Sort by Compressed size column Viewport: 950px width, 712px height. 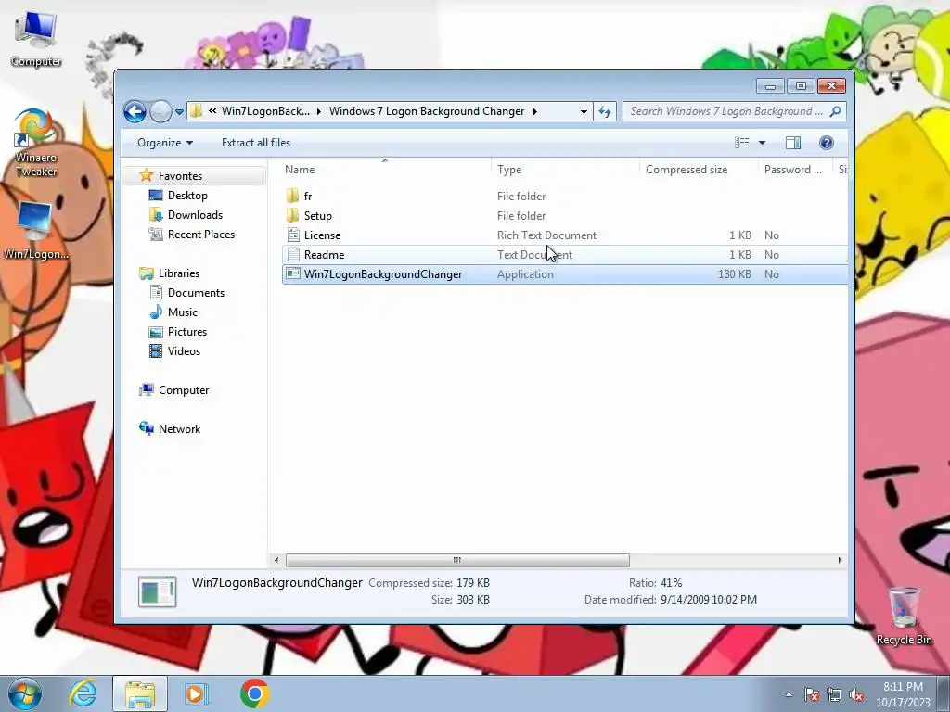click(700, 170)
